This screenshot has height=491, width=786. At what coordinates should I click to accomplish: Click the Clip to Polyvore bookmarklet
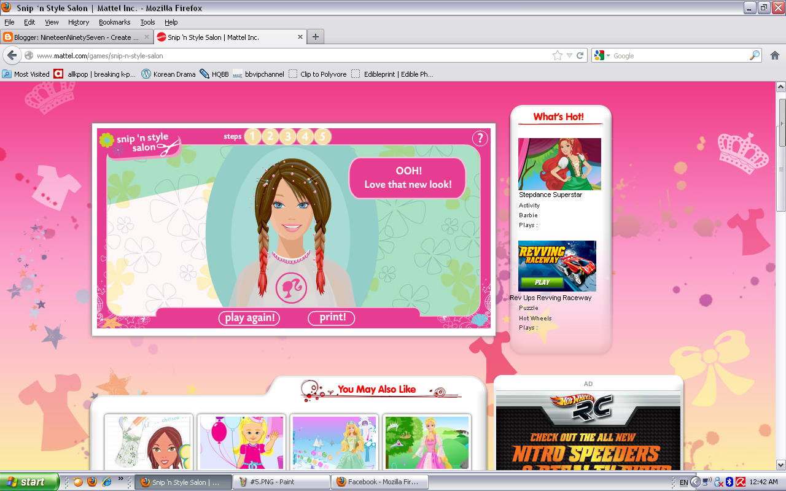[317, 74]
